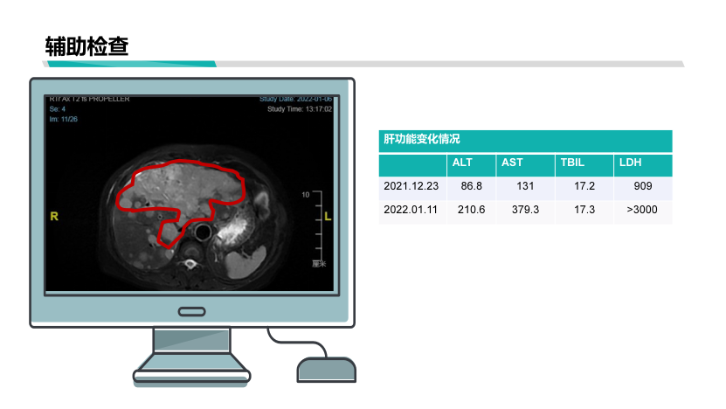Click the AST value 131
Viewport: 726px width, 409px height.
(x=525, y=186)
